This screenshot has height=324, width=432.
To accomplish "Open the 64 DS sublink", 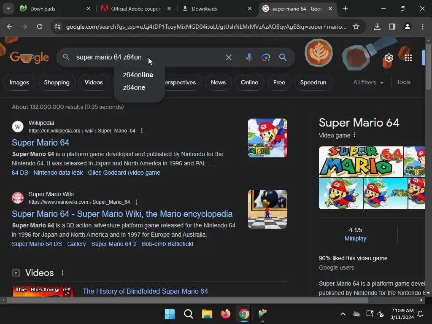I will point(20,173).
